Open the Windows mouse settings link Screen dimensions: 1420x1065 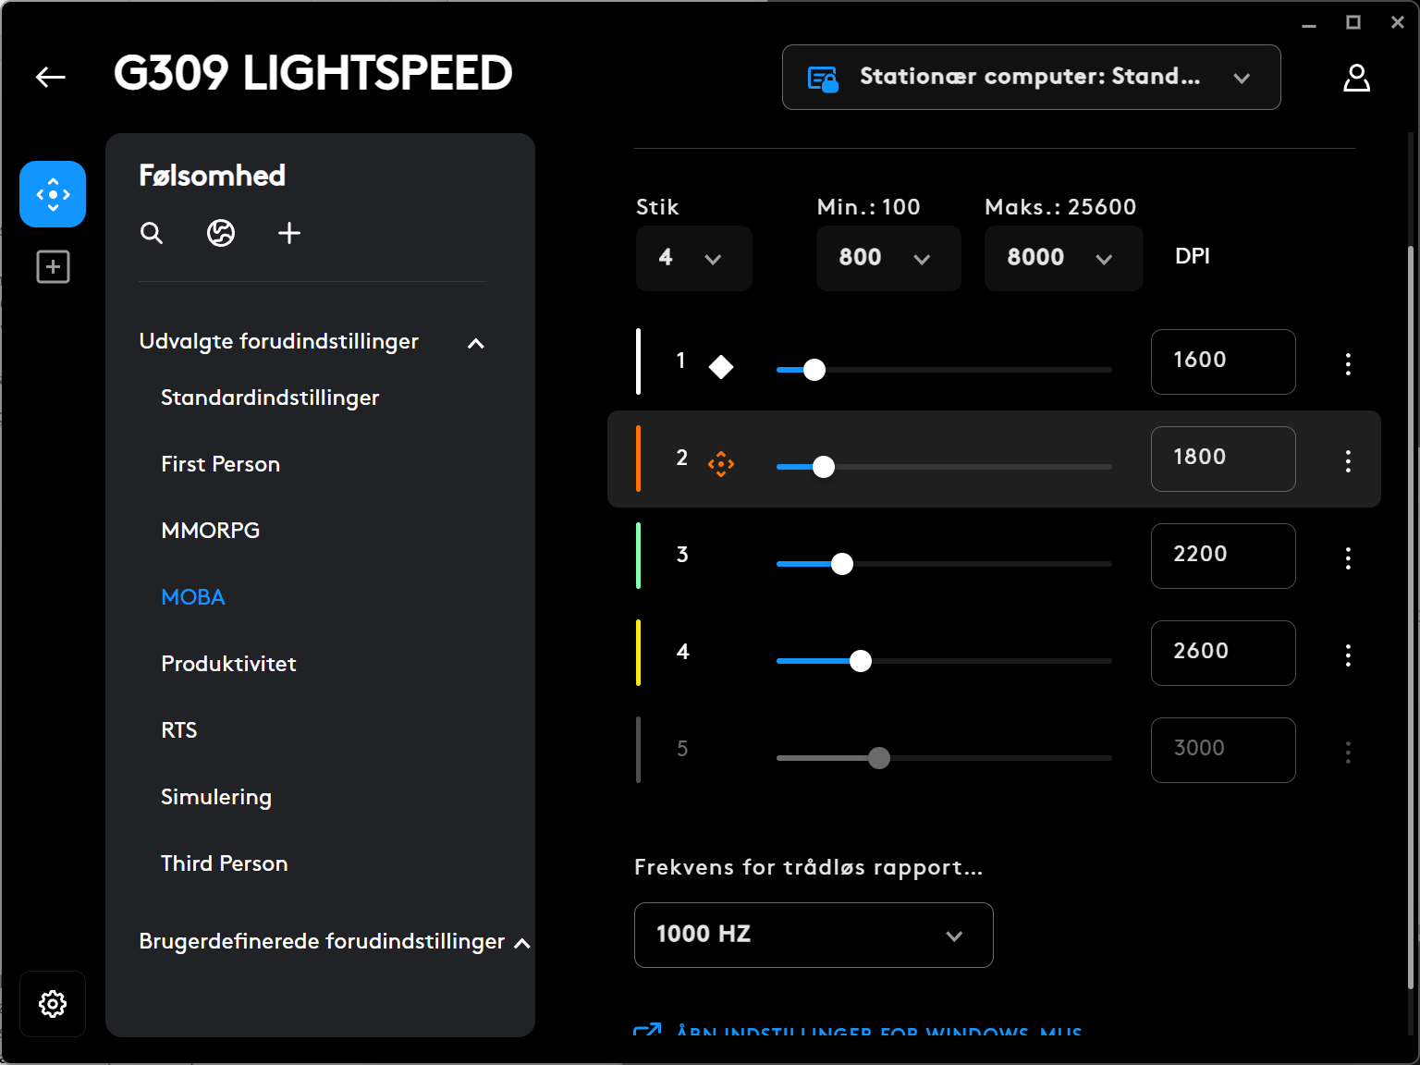[x=858, y=1030]
